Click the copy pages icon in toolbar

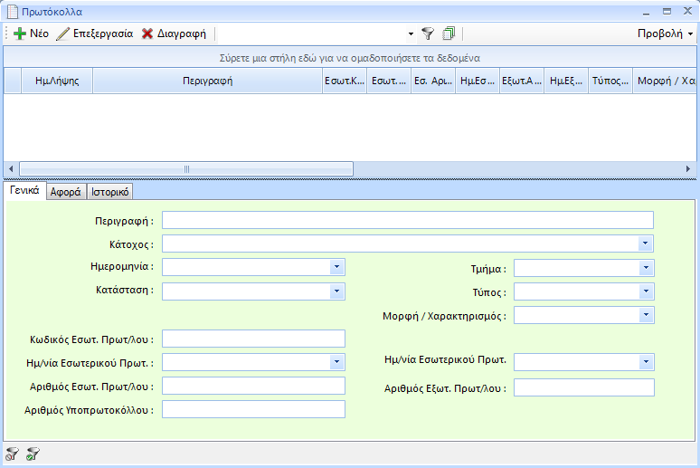pos(449,33)
